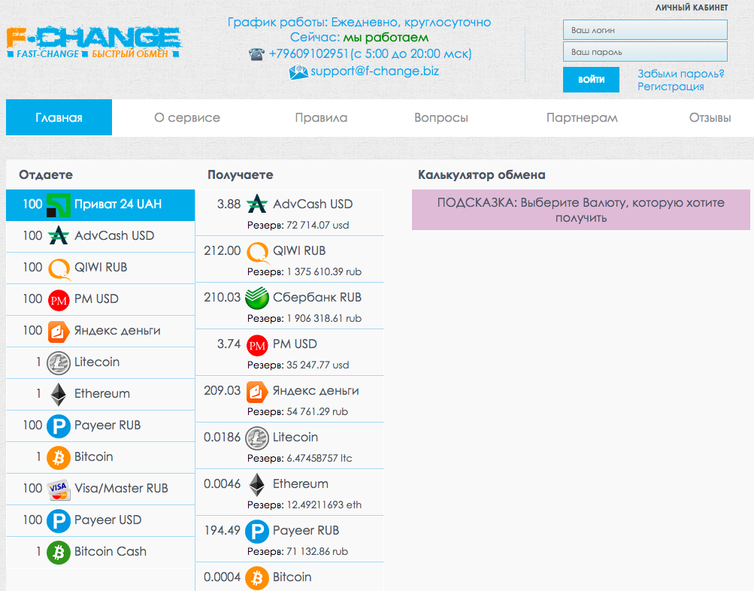Go to Правила tab
This screenshot has height=591, width=754.
pos(321,117)
